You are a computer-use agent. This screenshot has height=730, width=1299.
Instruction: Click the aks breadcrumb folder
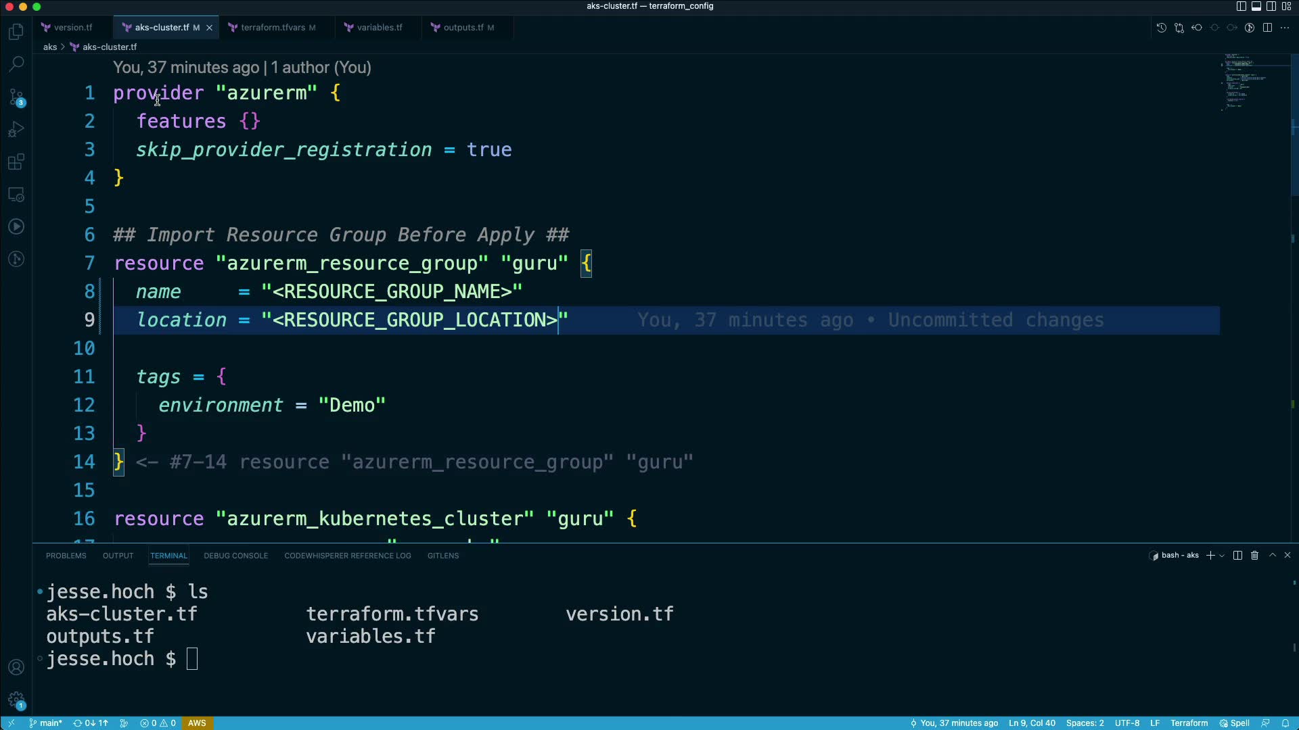pyautogui.click(x=50, y=47)
